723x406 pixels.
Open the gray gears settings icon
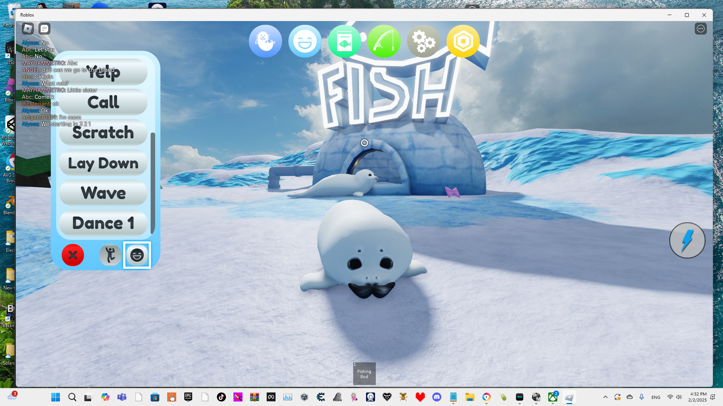pyautogui.click(x=423, y=41)
